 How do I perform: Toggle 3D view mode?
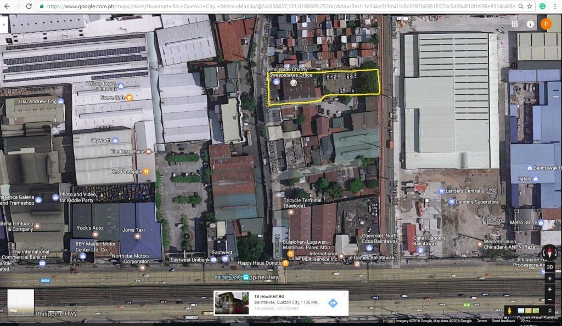[550, 267]
